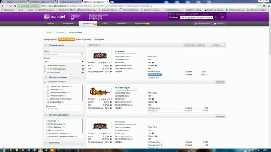This screenshot has width=271, height=152.
Task: Open Статистика in main navigation
Action: coord(122,24)
